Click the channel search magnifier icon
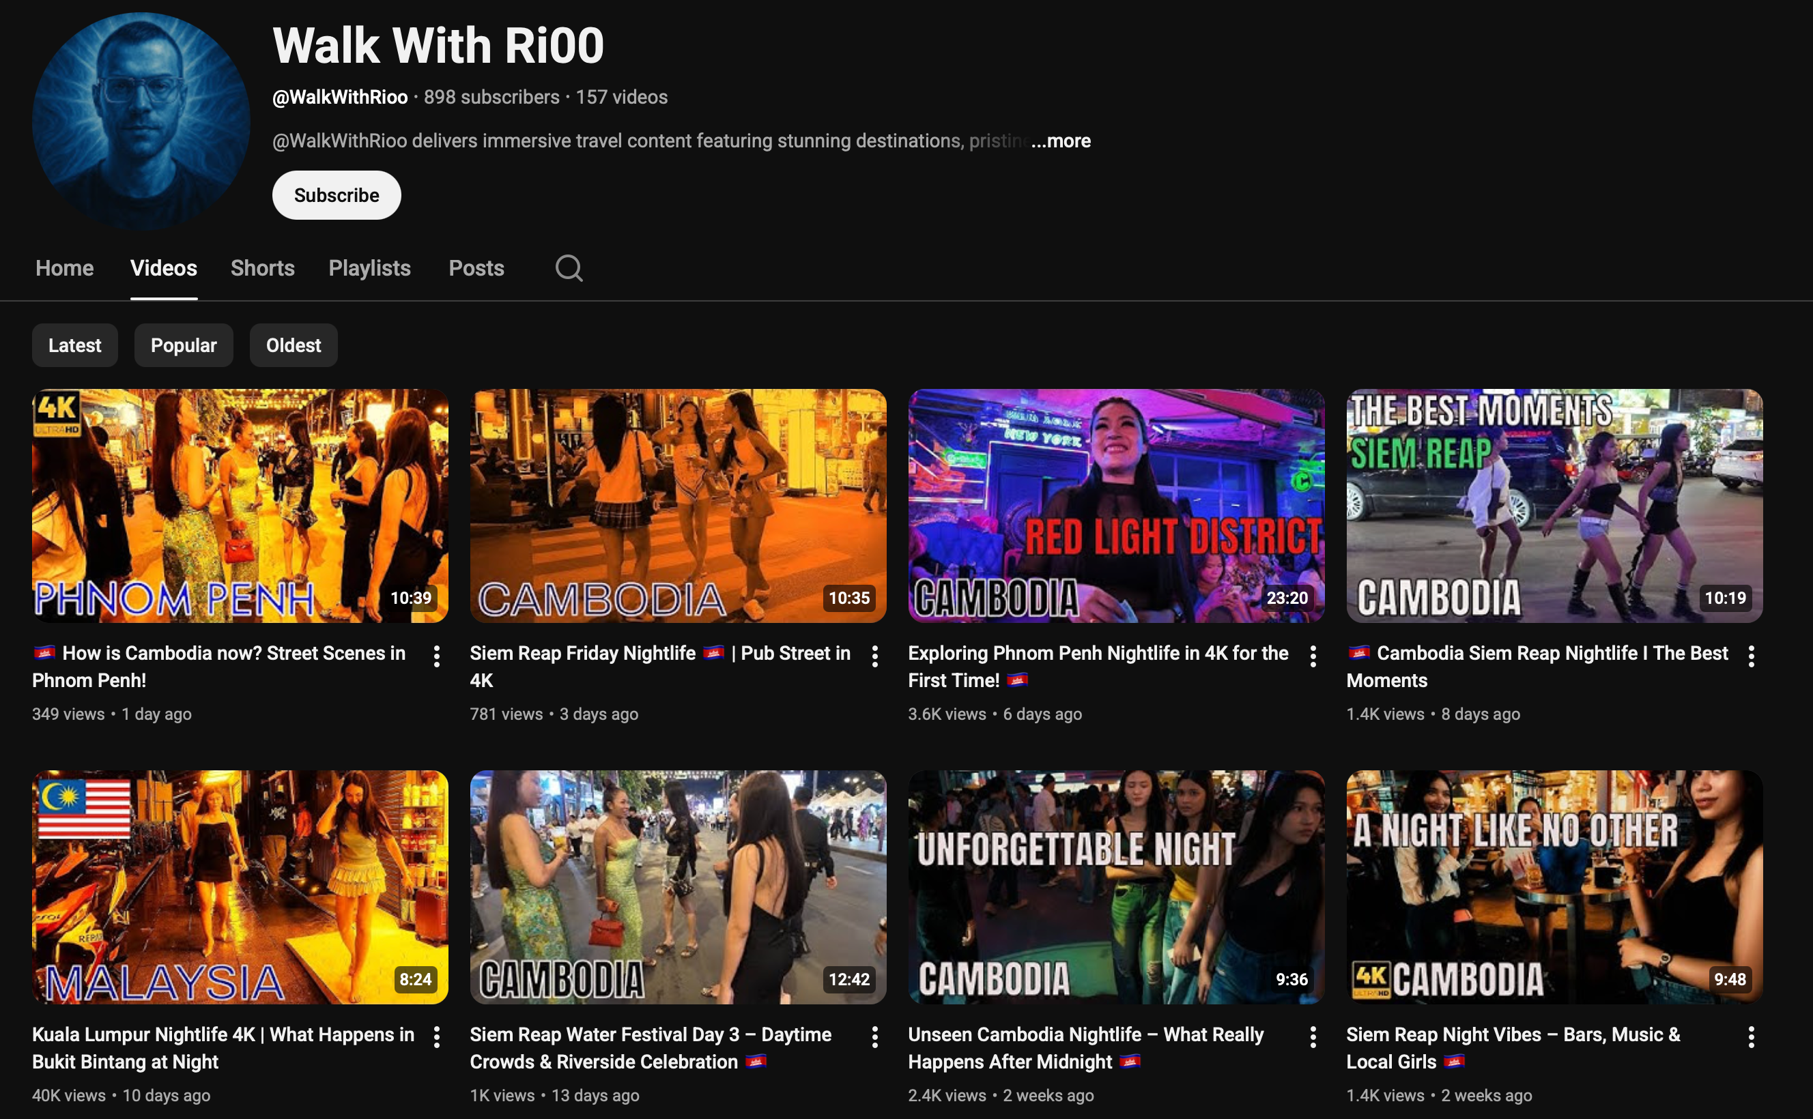Screen dimensions: 1813x1119 point(569,268)
